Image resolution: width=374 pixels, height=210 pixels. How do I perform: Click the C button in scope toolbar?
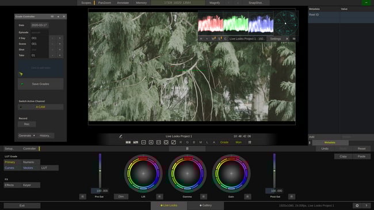tap(226, 39)
